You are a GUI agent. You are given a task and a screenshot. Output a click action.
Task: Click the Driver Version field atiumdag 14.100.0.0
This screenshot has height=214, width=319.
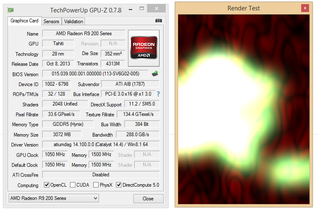tap(101, 144)
